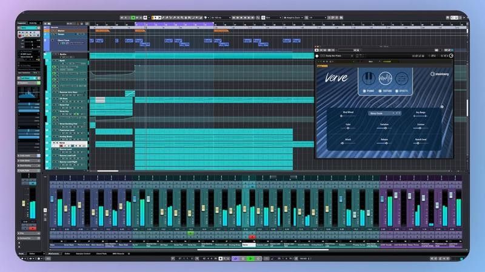Click the Color slider in Verve
485x272 pixels.
[348, 128]
